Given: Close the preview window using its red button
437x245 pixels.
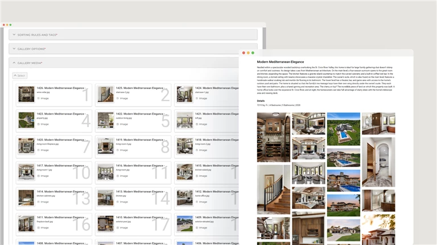Looking at the screenshot, I should (244, 53).
